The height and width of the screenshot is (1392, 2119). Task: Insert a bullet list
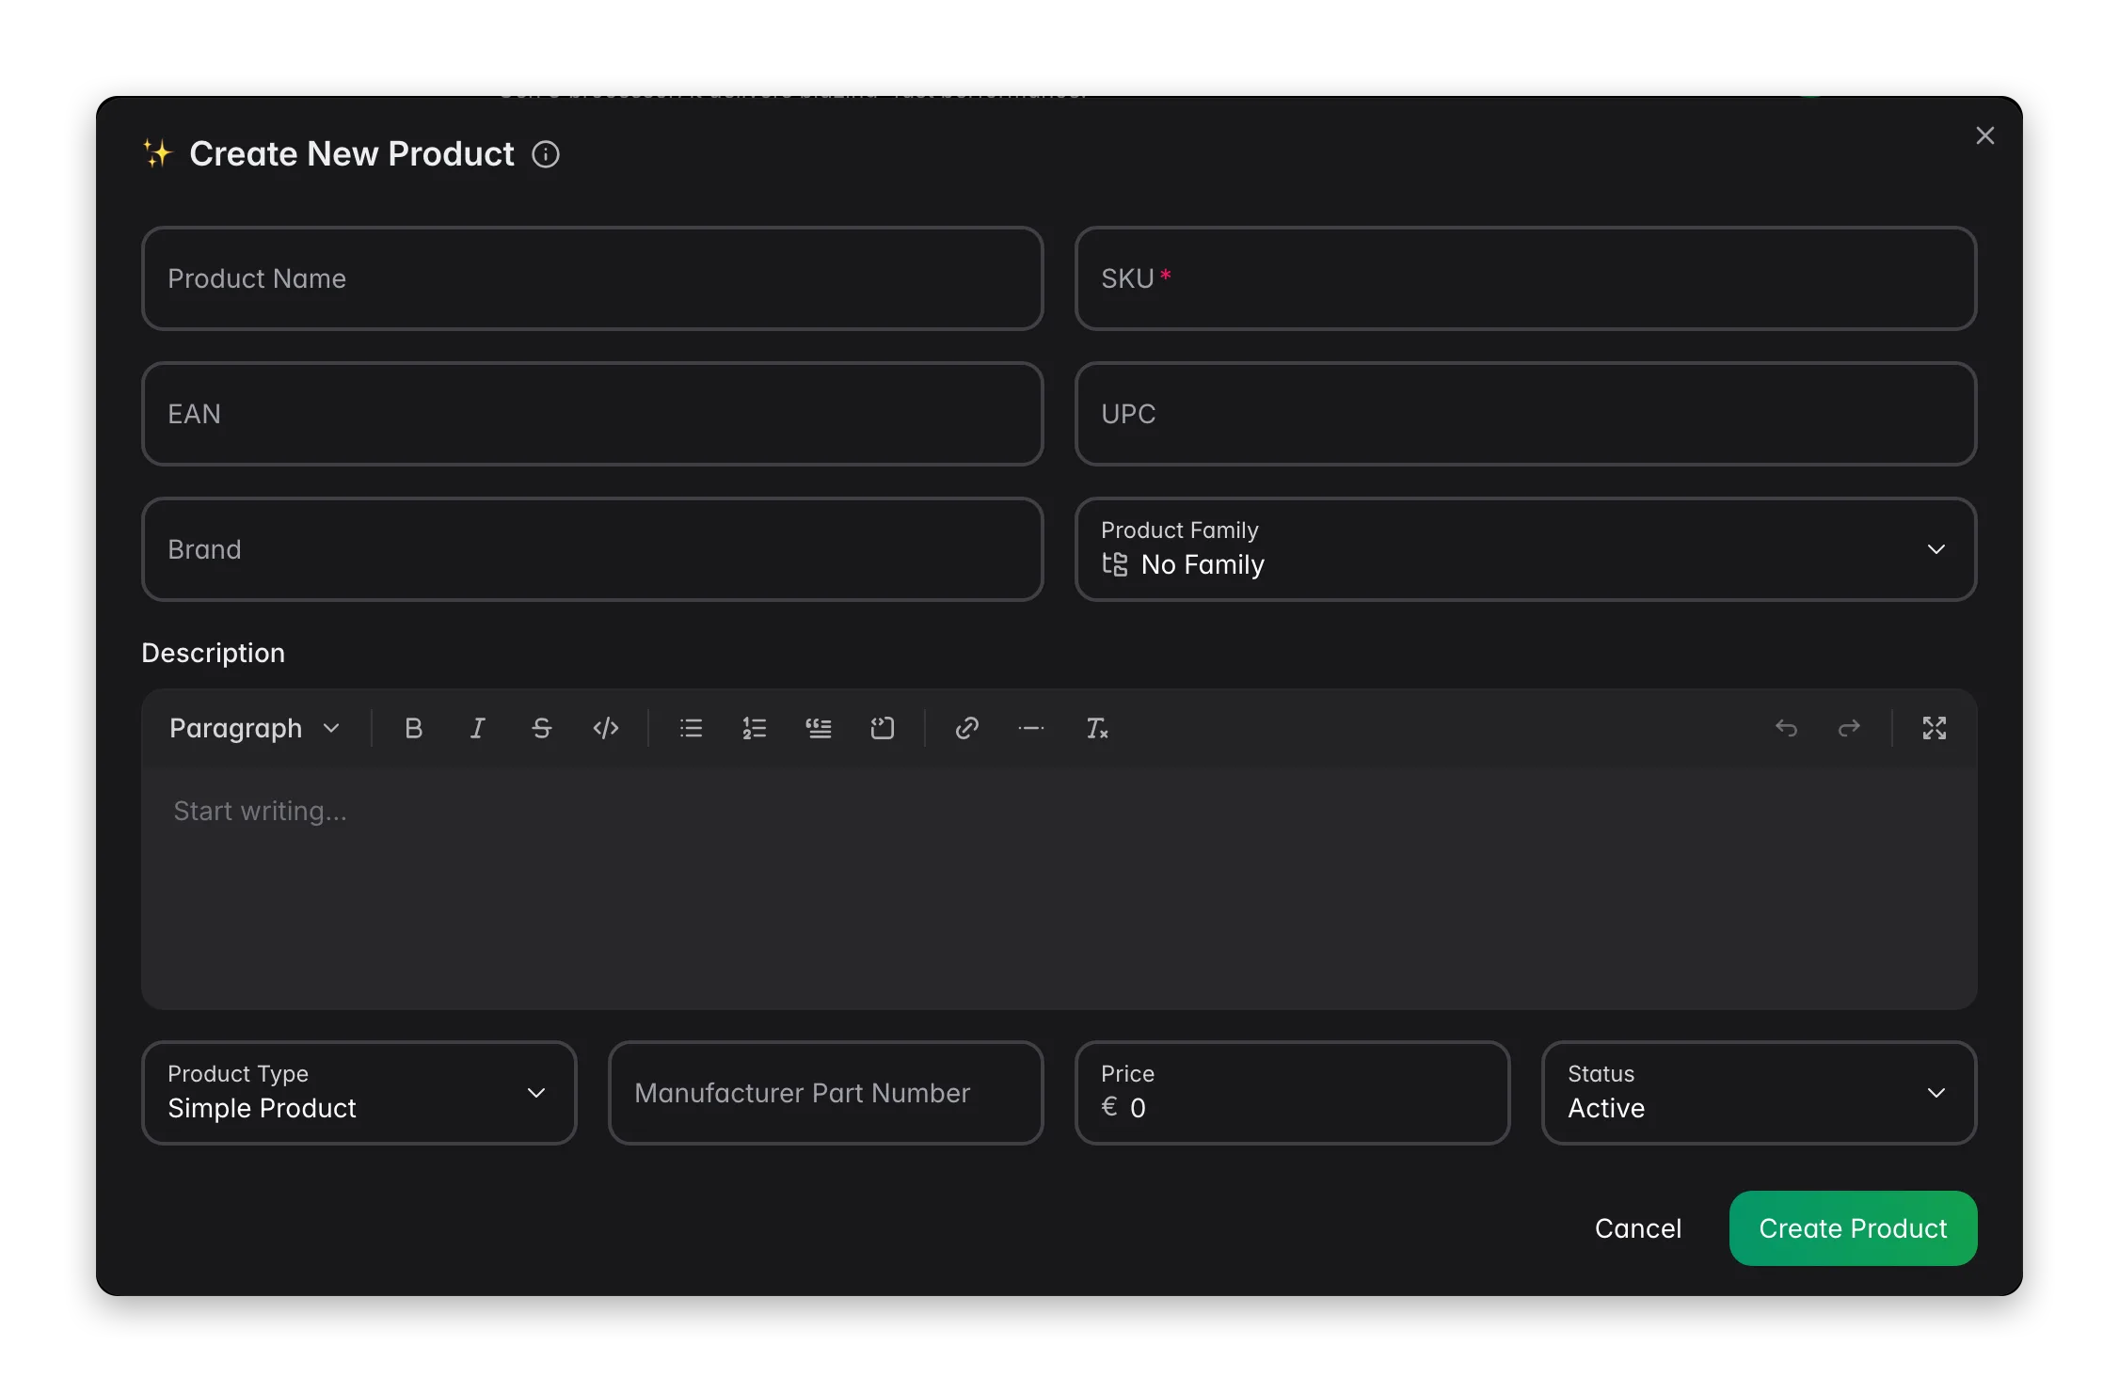click(x=692, y=728)
